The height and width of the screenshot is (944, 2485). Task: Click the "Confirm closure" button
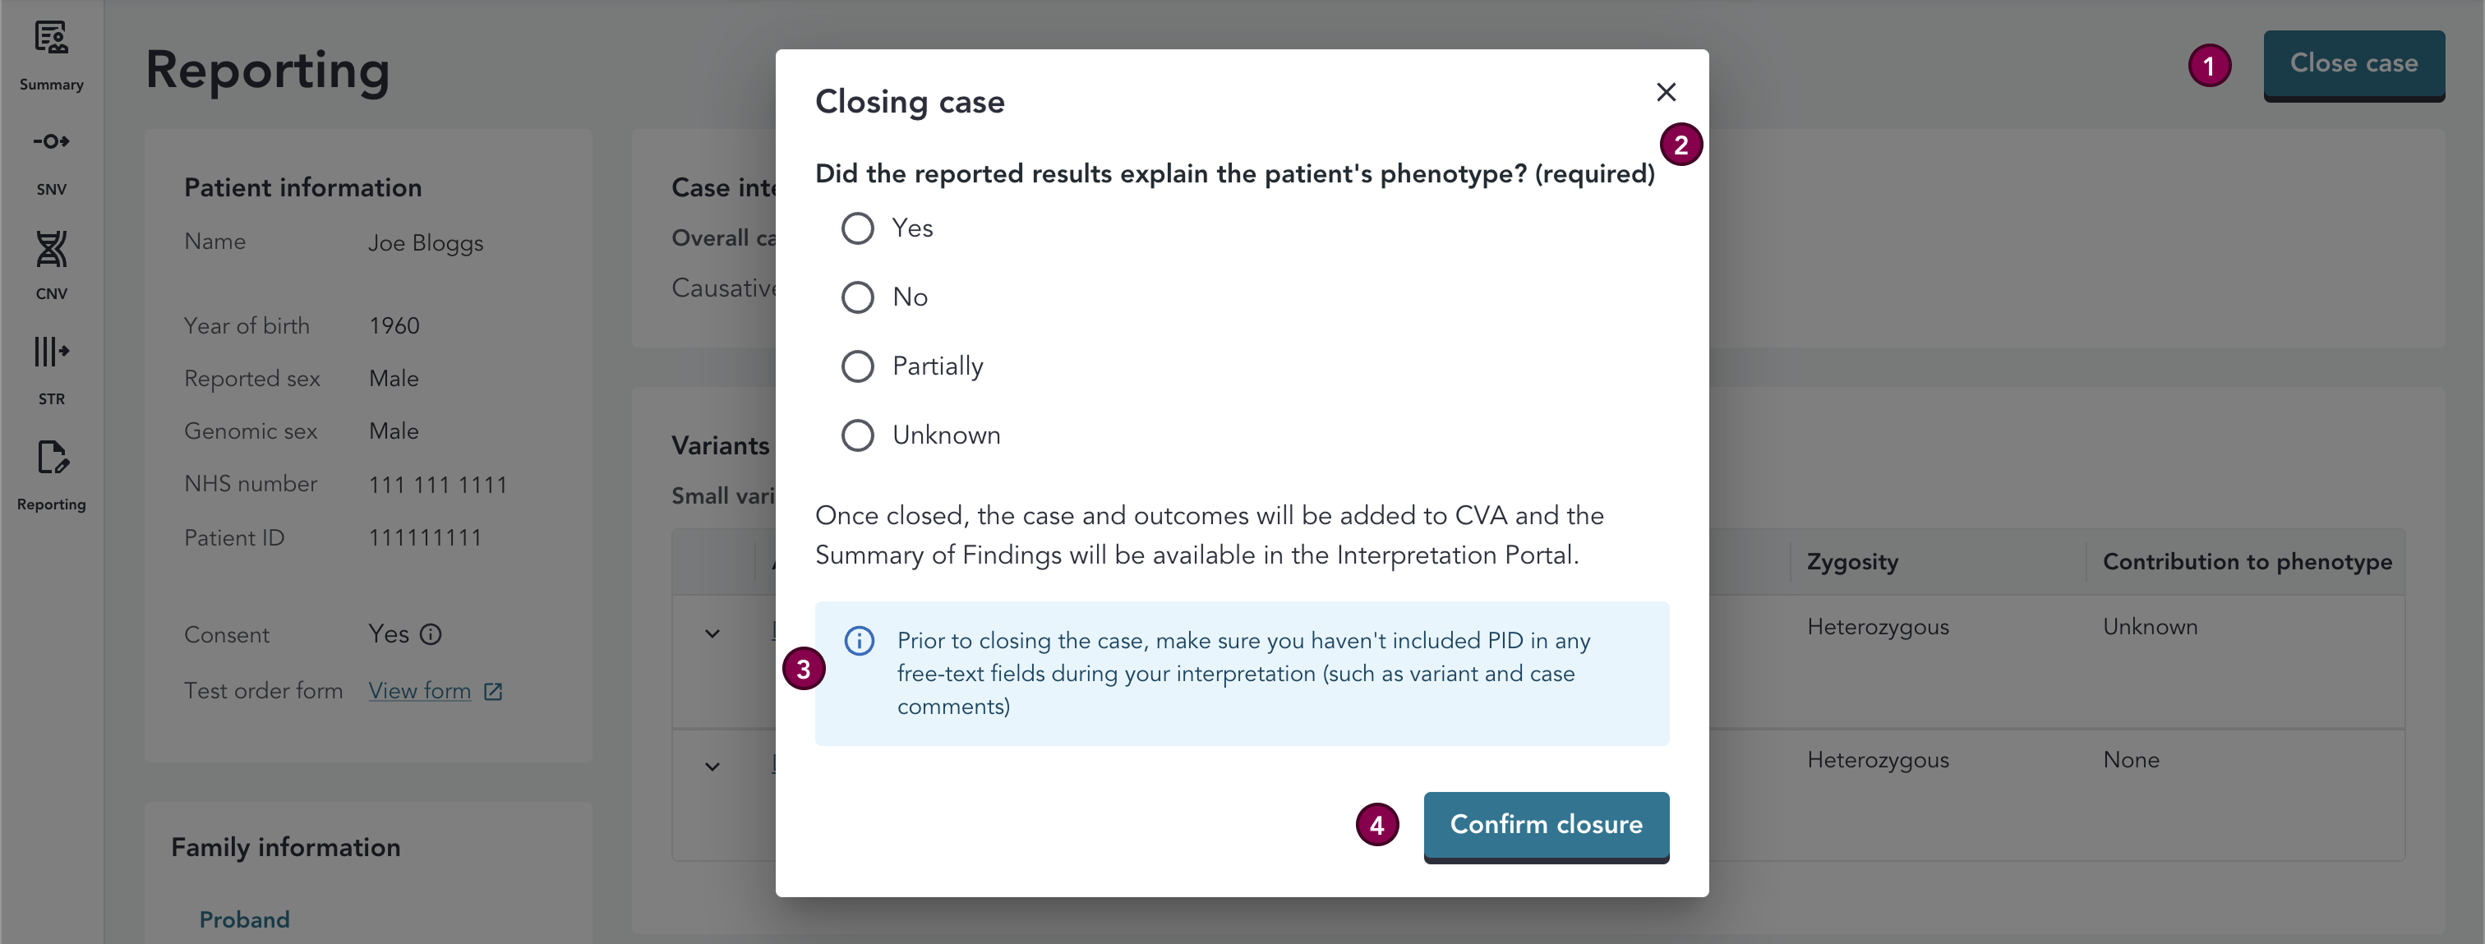pos(1546,826)
